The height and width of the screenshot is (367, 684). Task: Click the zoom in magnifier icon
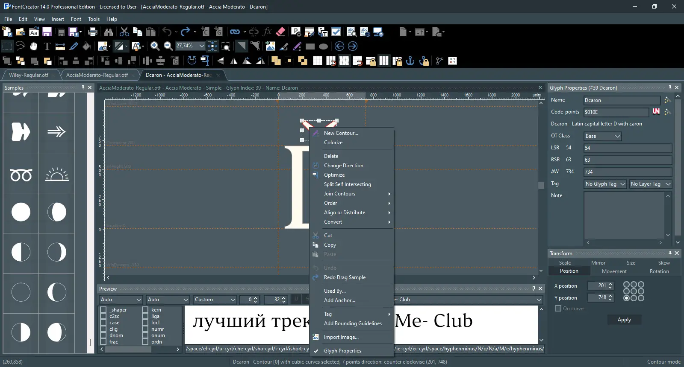coord(155,46)
